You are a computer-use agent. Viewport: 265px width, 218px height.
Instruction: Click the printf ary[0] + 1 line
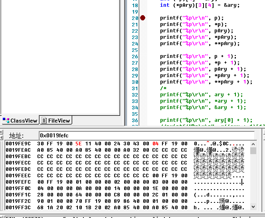[206, 120]
